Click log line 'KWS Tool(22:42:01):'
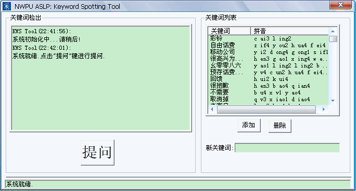356x191 pixels. [x=42, y=48]
